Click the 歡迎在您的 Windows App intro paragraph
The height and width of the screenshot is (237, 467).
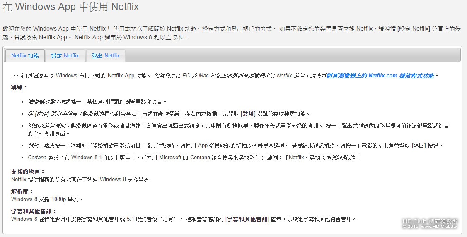(x=232, y=33)
